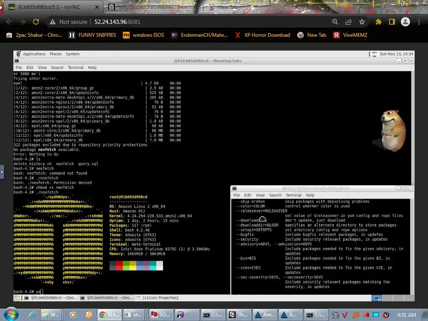Share this page from the address bar
The height and width of the screenshot is (321, 428).
point(348,22)
